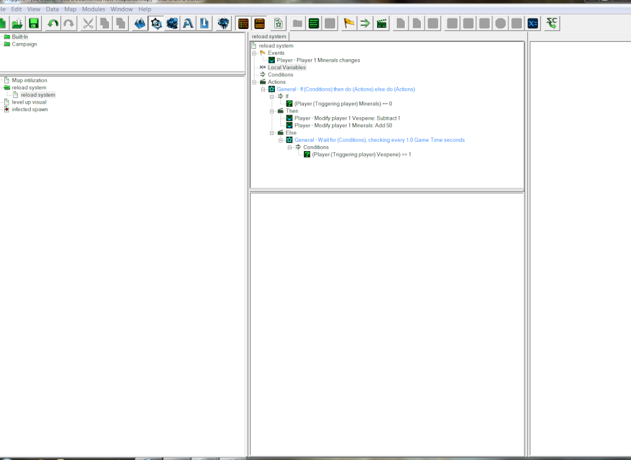
Task: Open the Terrain editor module icon
Action: (x=140, y=23)
